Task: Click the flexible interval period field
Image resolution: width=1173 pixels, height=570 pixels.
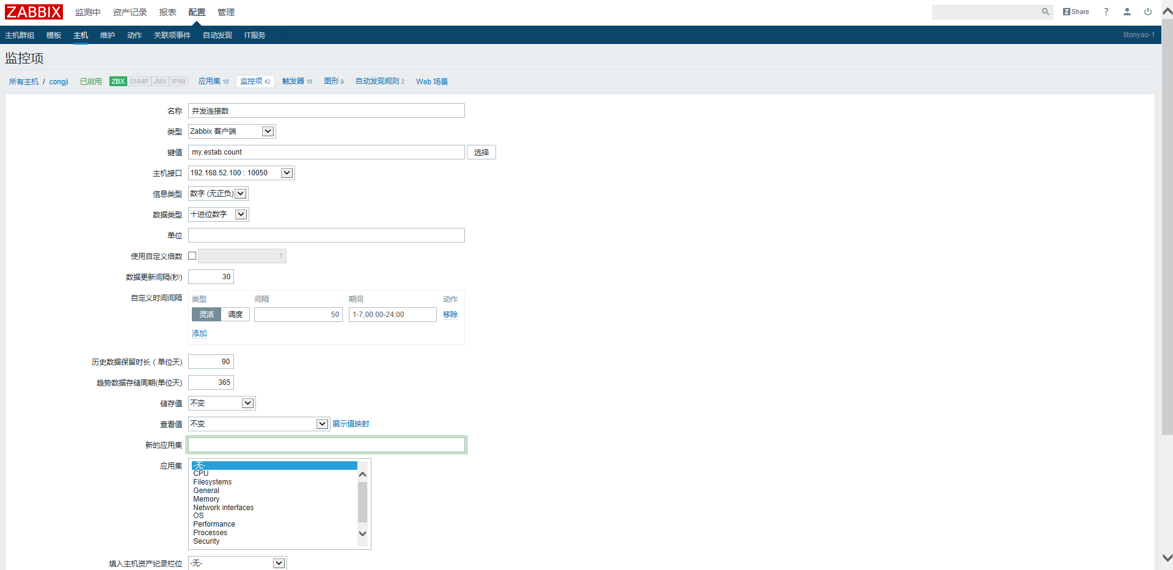Action: (393, 315)
